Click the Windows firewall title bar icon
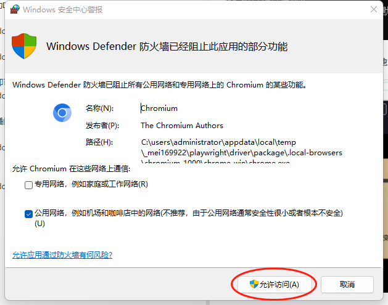This screenshot has width=388, height=305. click(x=15, y=9)
